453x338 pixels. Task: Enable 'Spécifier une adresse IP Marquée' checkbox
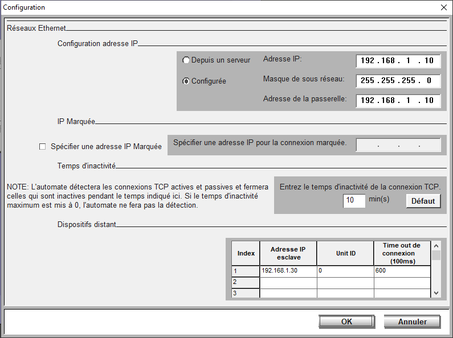pos(42,147)
